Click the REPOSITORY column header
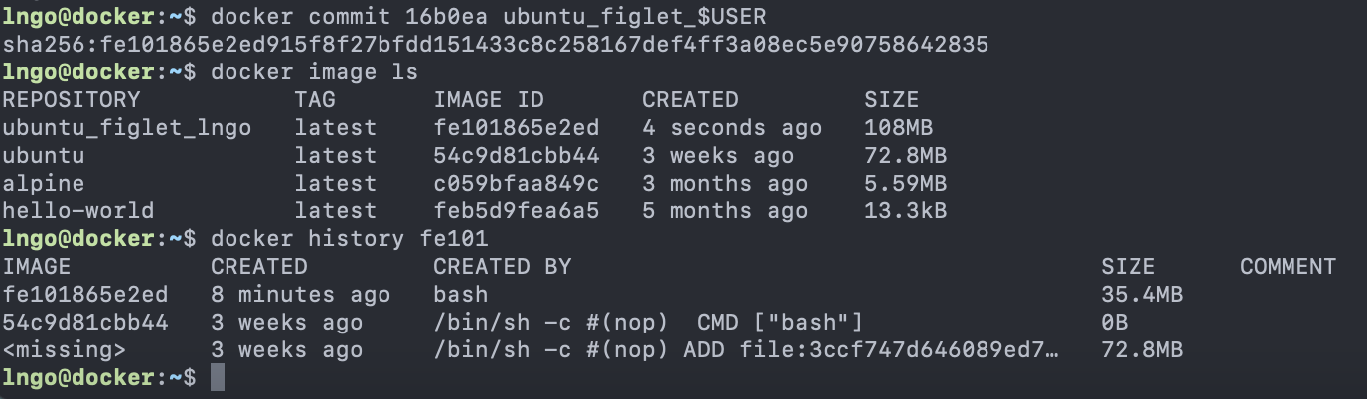 pos(72,100)
